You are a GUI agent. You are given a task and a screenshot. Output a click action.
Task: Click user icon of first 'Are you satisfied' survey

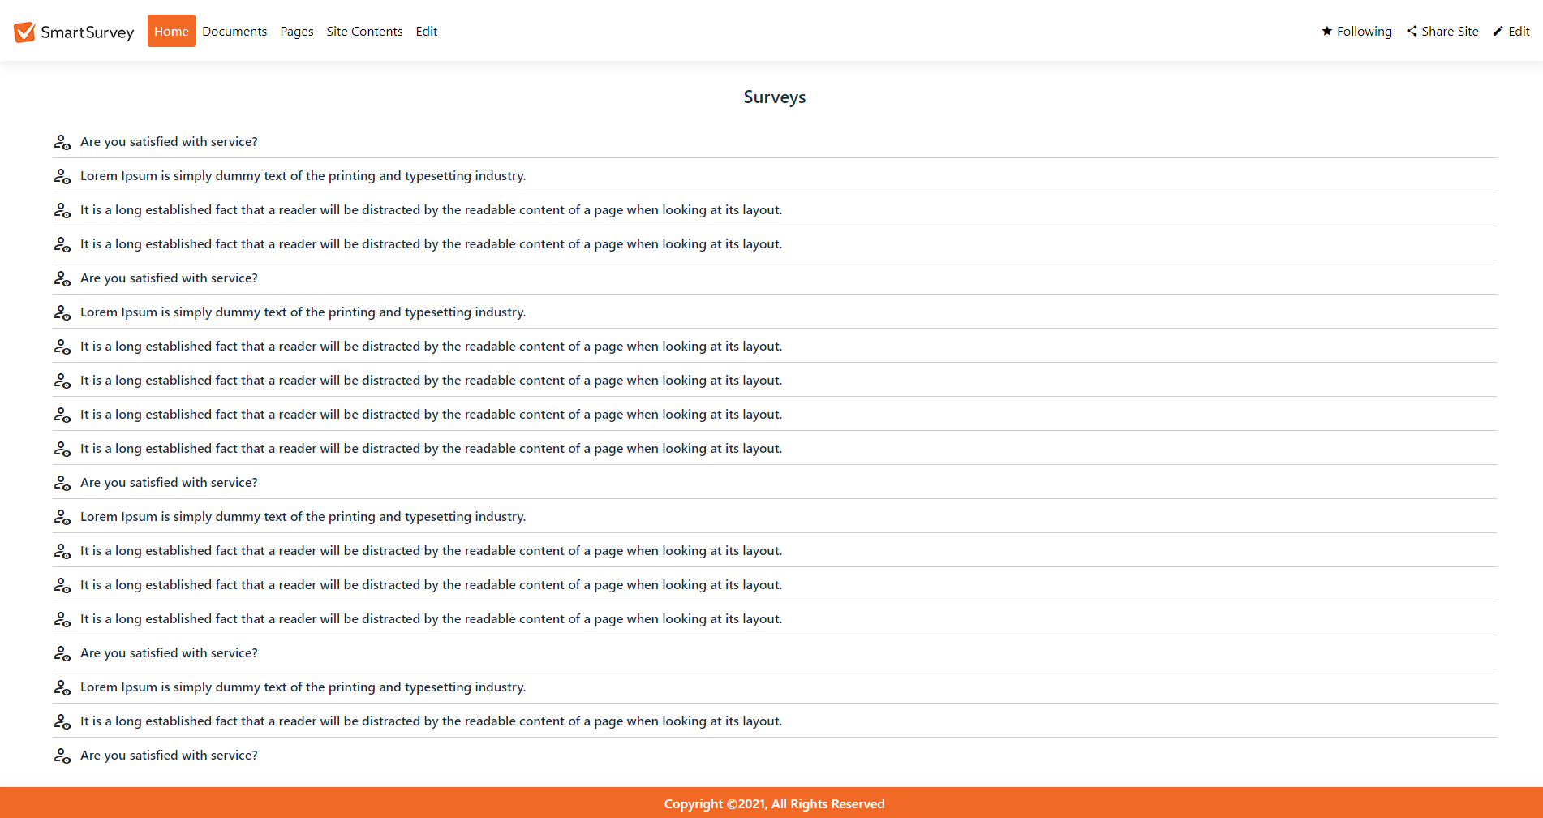coord(62,142)
